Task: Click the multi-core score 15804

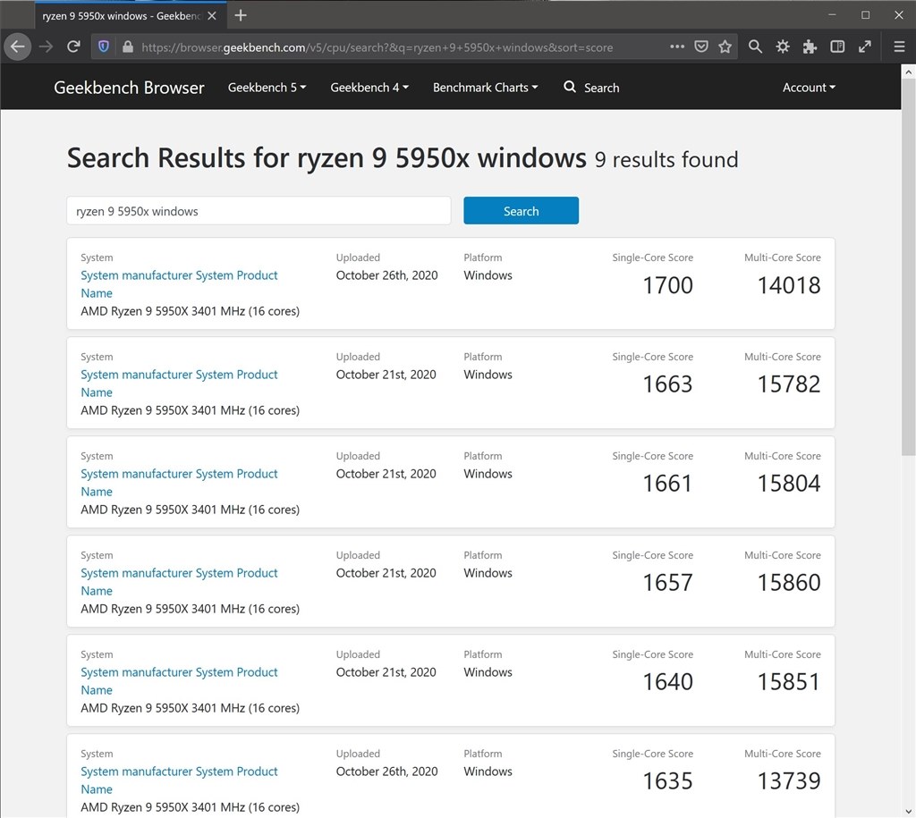Action: tap(789, 484)
